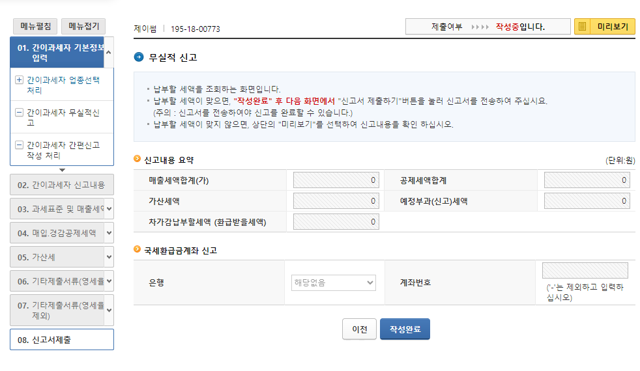Click the 매출세액합계(가) amount field
Viewport: 640px width, 371px height.
point(336,180)
